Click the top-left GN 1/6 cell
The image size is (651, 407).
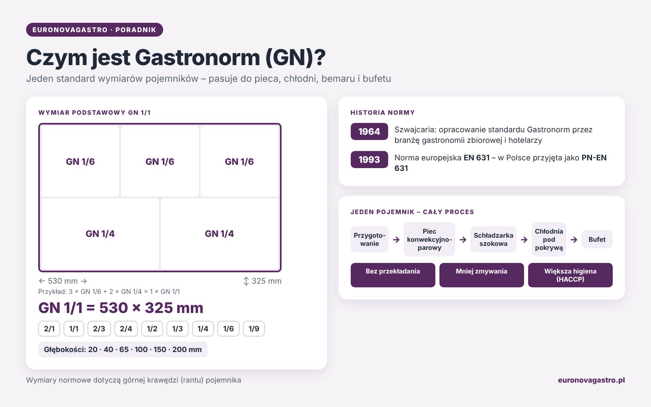click(x=80, y=162)
